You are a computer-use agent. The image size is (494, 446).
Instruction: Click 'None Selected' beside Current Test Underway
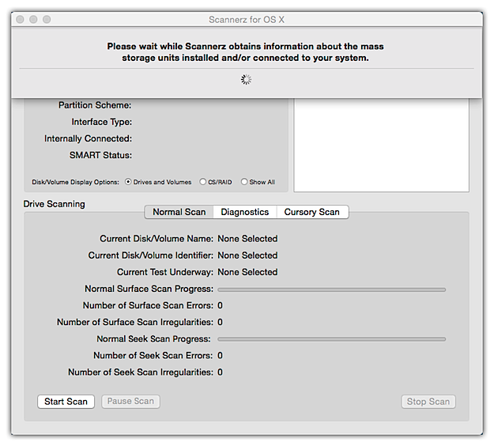point(247,272)
